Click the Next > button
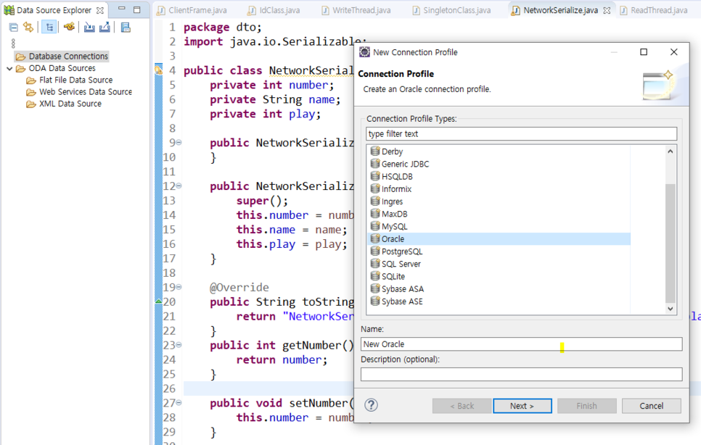 522,406
